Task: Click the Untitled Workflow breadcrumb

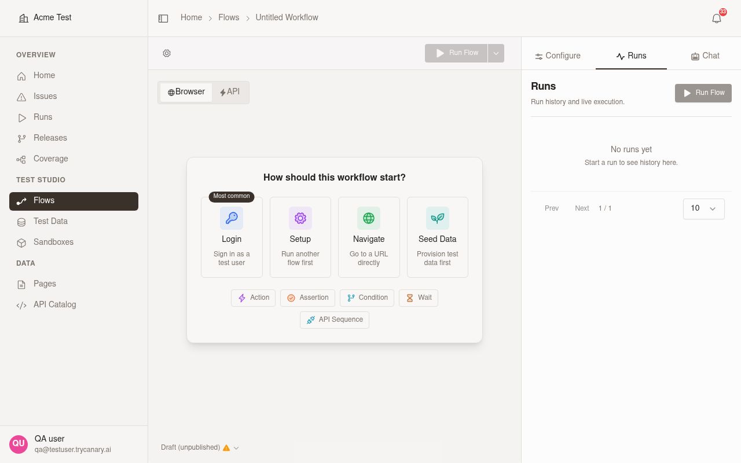Action: (287, 17)
